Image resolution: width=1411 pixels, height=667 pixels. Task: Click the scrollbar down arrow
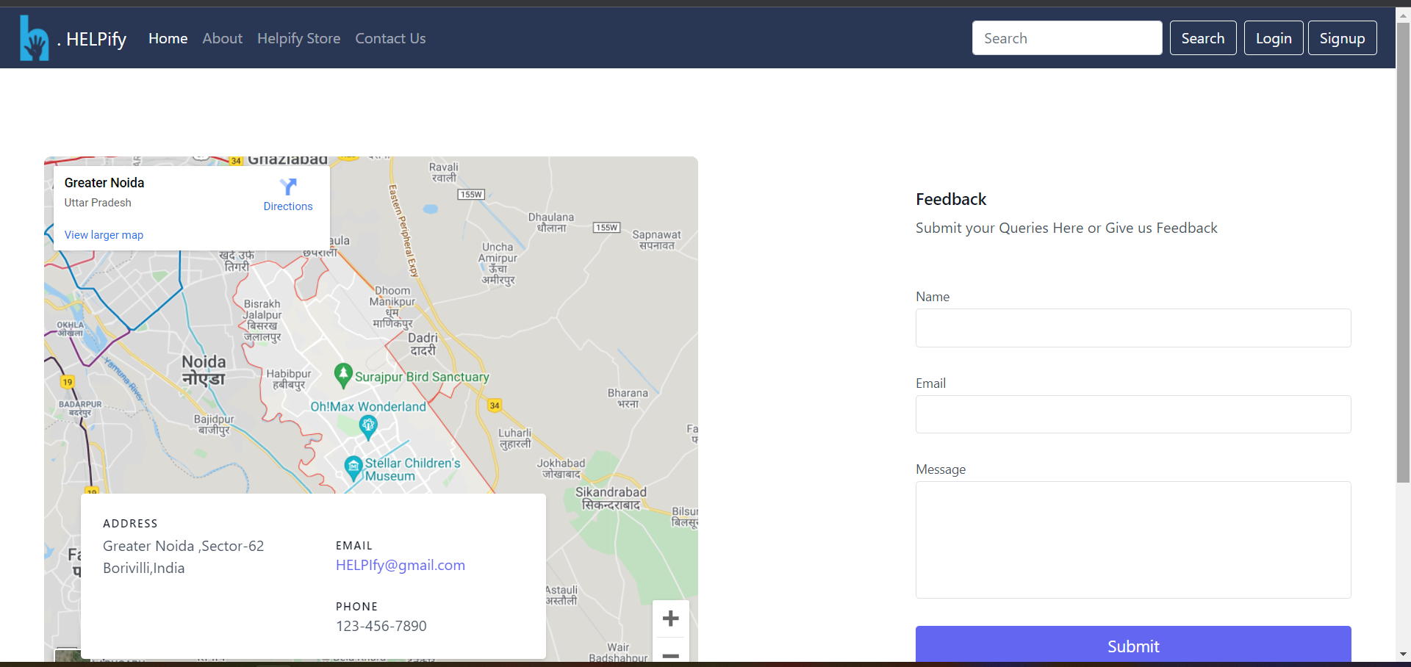[x=1403, y=654]
